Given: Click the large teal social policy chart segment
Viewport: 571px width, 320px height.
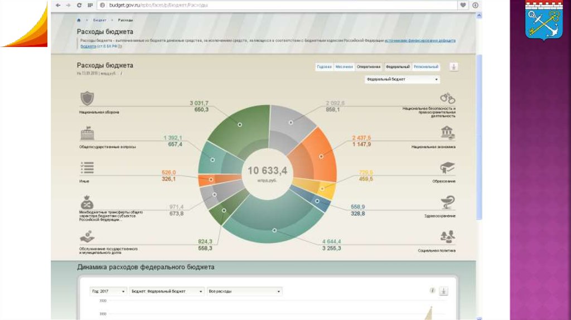Looking at the screenshot, I should point(273,230).
